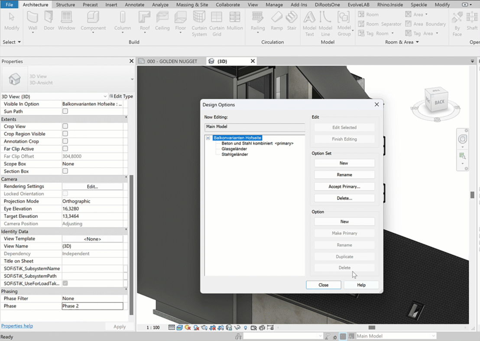Enable the Sun Path checkbox
480x341 pixels.
[65, 111]
